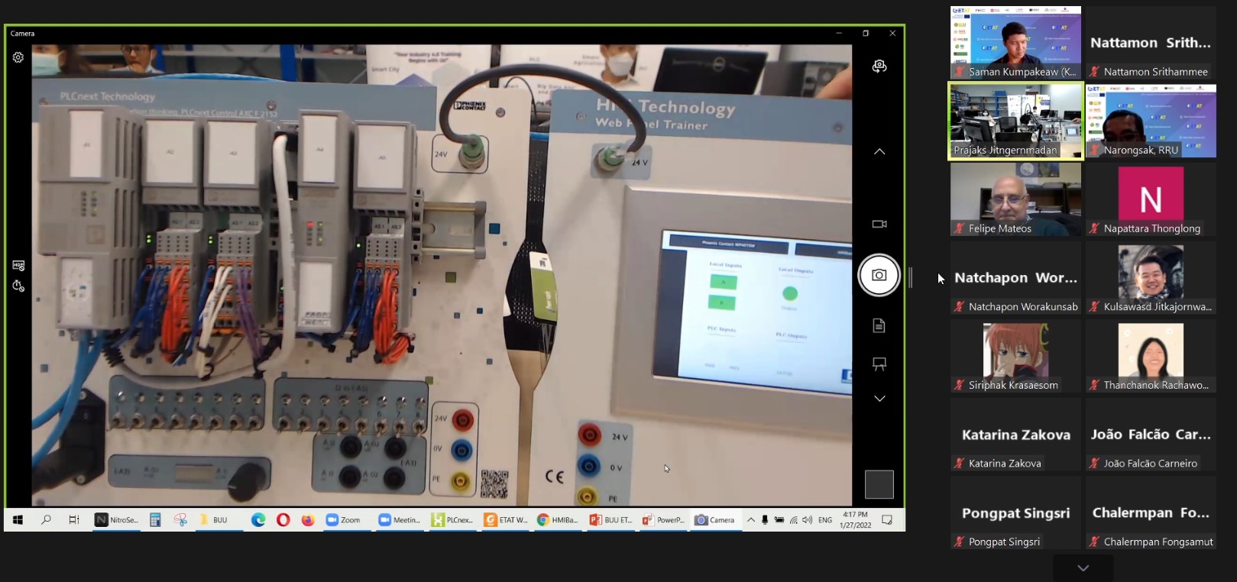Select Felipe Mateos's video tile

[x=1015, y=199]
